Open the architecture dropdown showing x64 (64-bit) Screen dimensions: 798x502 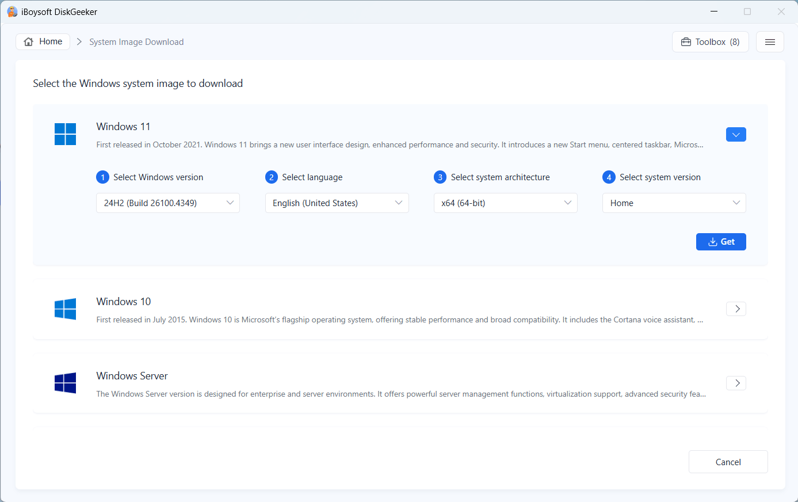pos(506,203)
